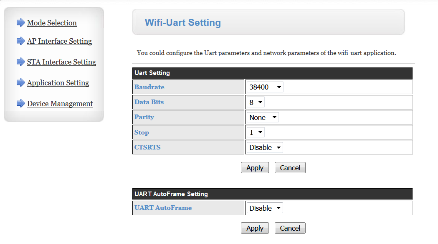This screenshot has width=438, height=244.
Task: Open the Device Management link
Action: pyautogui.click(x=60, y=104)
